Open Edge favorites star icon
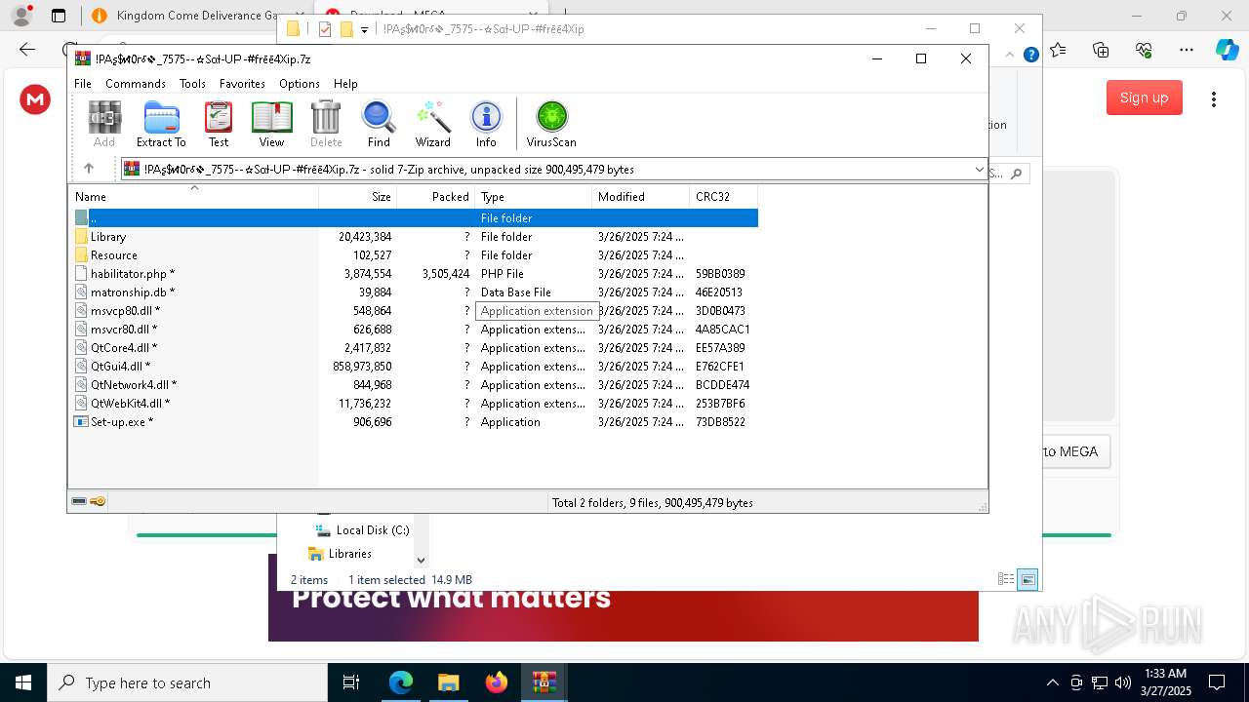 click(x=1059, y=50)
